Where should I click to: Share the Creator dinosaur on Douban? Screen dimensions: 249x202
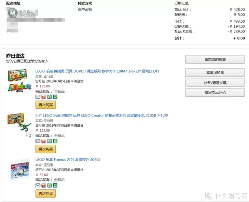55,141
